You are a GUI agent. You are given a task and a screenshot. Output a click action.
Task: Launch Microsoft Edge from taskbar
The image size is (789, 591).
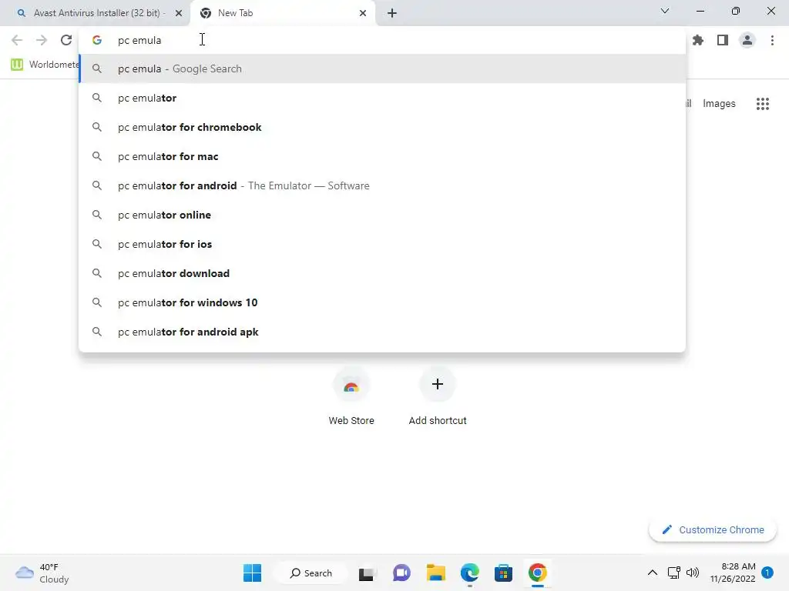pos(469,573)
